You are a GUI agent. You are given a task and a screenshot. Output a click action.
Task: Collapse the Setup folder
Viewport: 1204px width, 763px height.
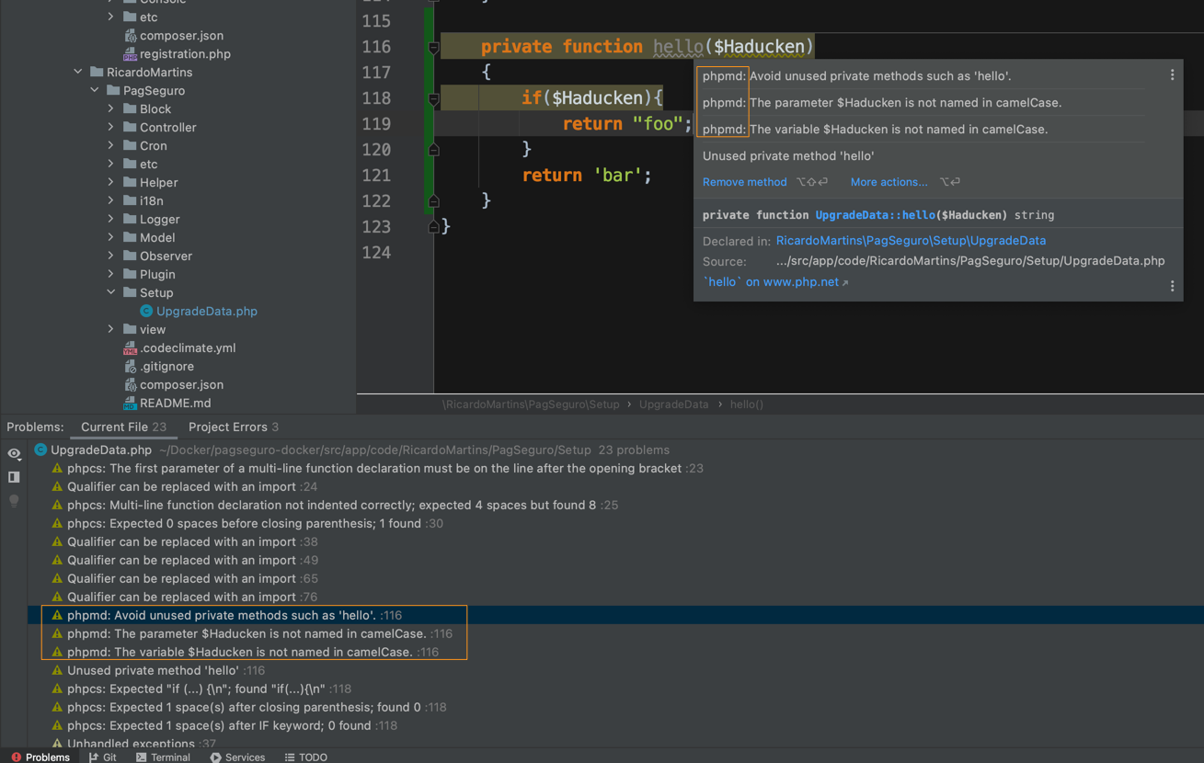pyautogui.click(x=111, y=292)
